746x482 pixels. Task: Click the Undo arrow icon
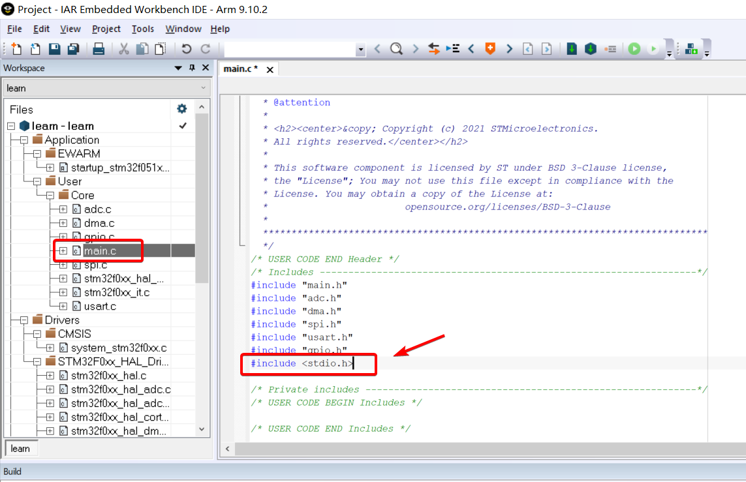click(x=187, y=49)
